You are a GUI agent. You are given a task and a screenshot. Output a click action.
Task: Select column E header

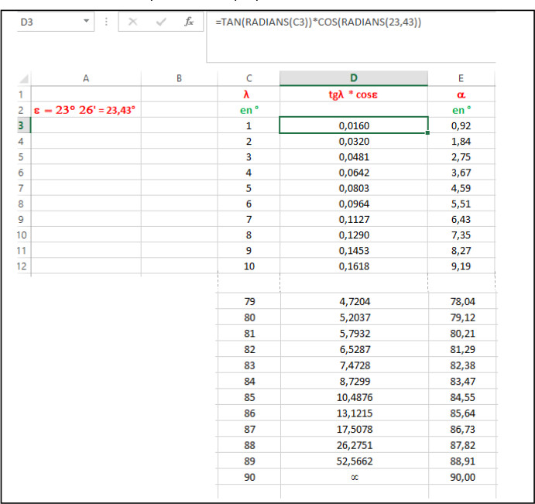461,78
